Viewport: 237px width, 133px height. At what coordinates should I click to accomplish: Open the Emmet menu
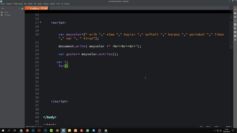tap(67, 4)
